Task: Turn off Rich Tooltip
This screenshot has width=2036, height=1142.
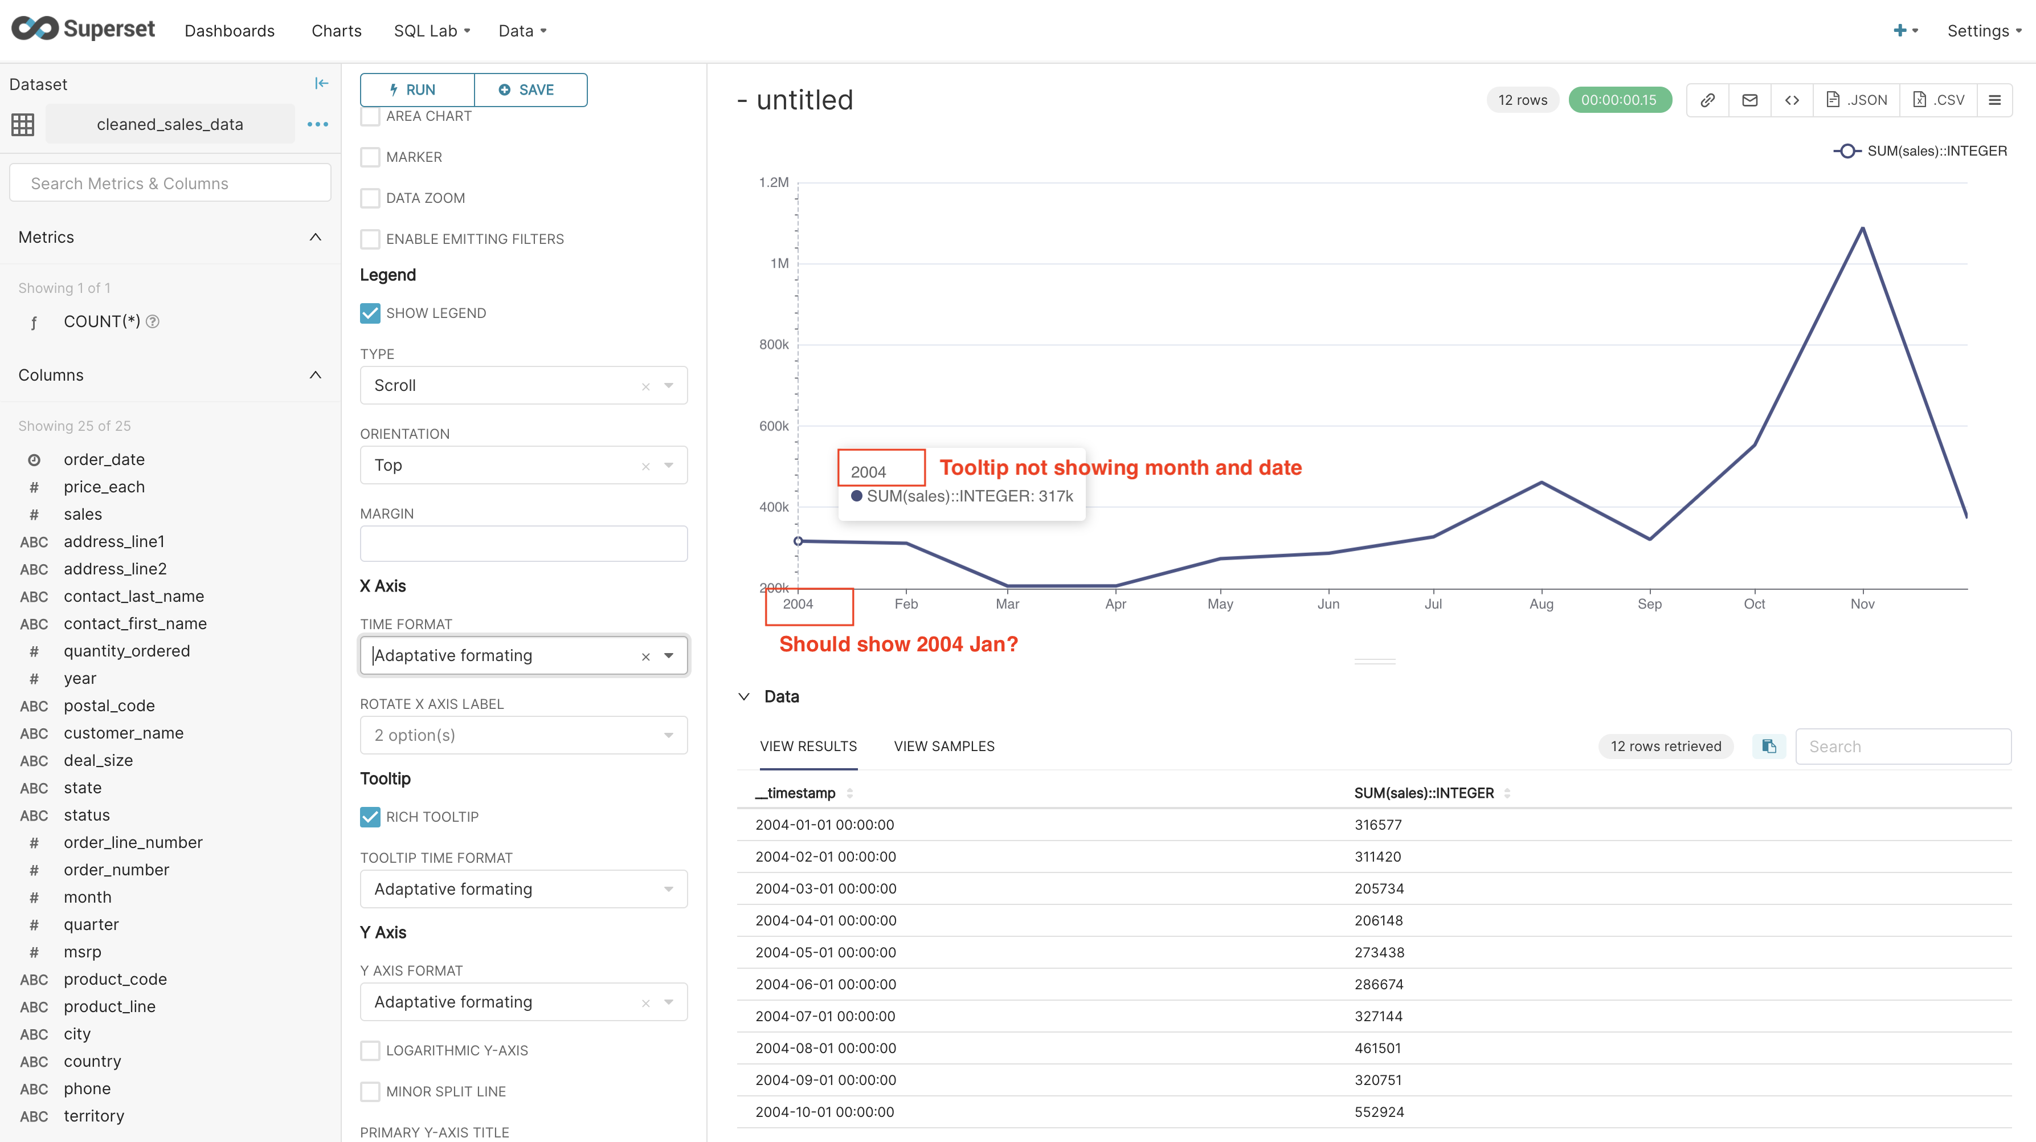Action: pos(370,817)
